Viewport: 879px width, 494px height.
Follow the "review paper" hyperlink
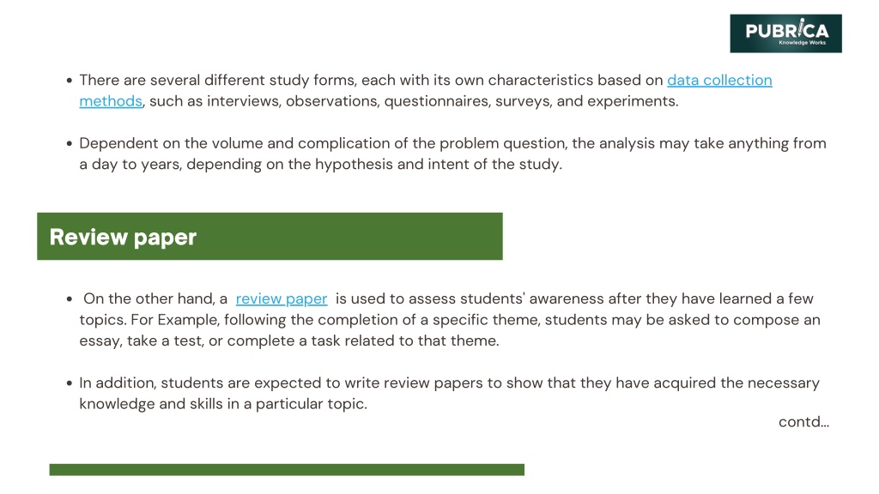tap(282, 298)
